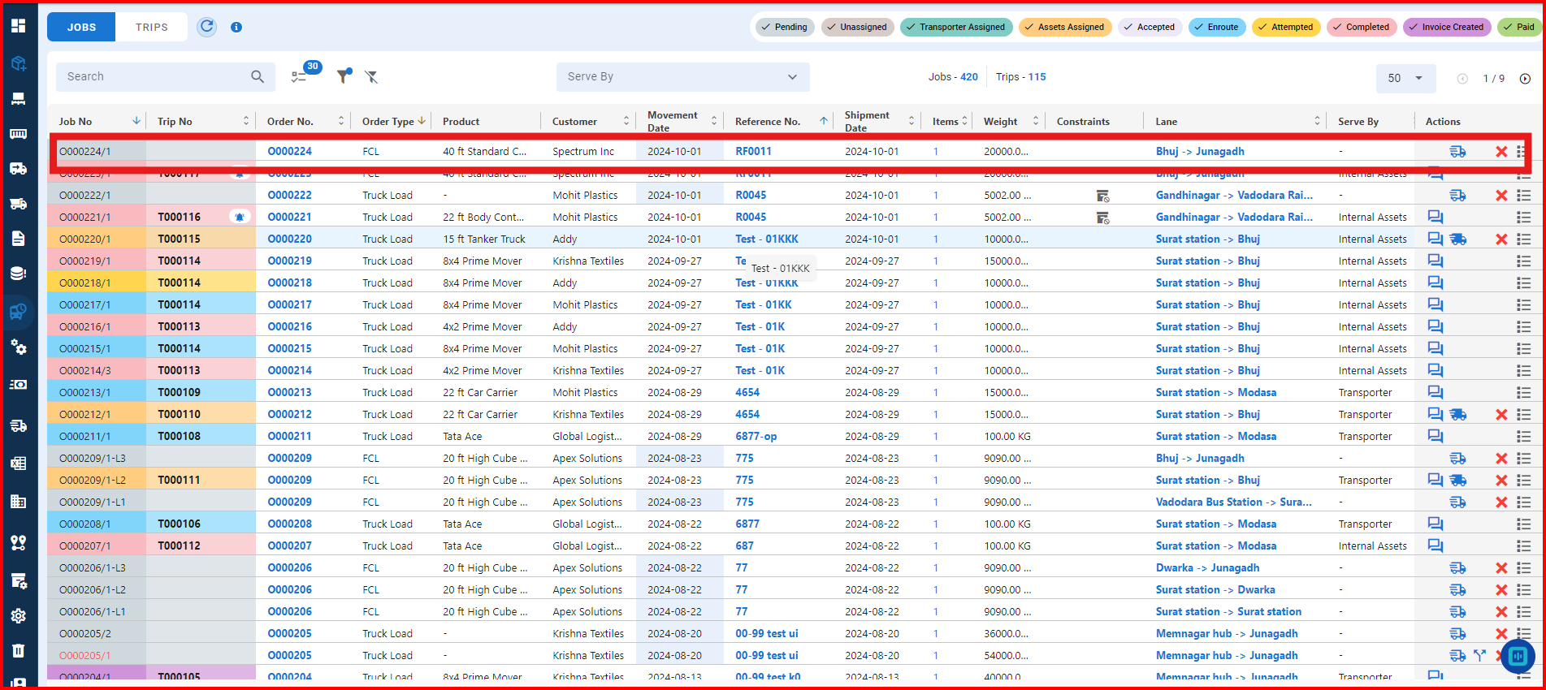
Task: Open the Serve By dropdown
Action: click(682, 77)
